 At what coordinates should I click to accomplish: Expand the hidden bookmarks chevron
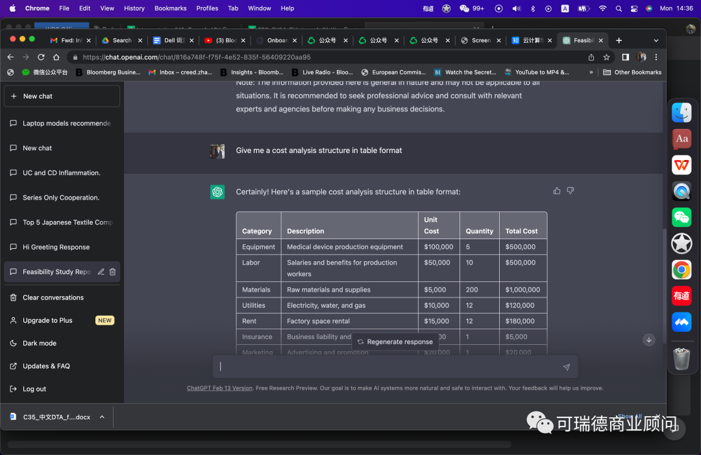click(x=591, y=73)
